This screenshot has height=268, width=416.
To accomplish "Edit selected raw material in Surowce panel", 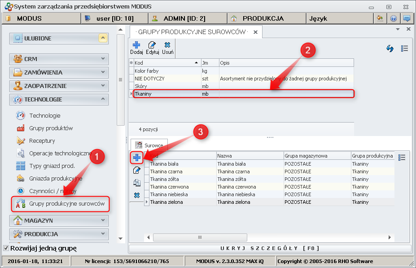I will click(x=137, y=170).
